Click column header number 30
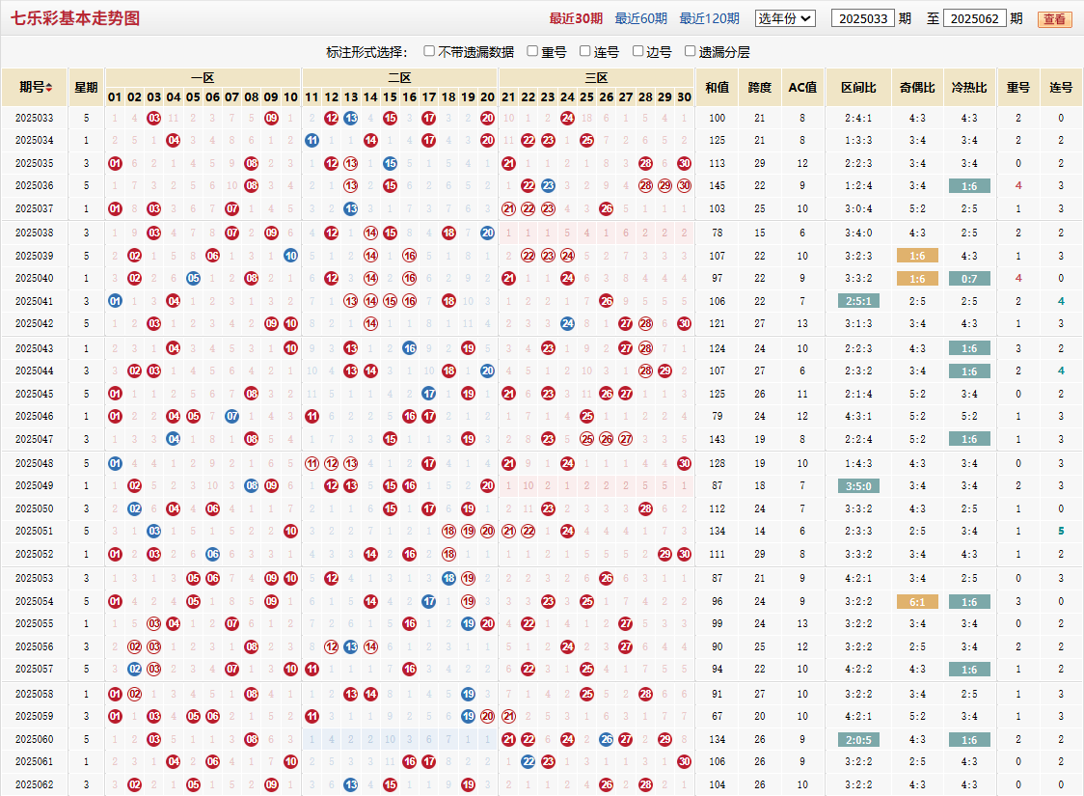 tap(685, 97)
